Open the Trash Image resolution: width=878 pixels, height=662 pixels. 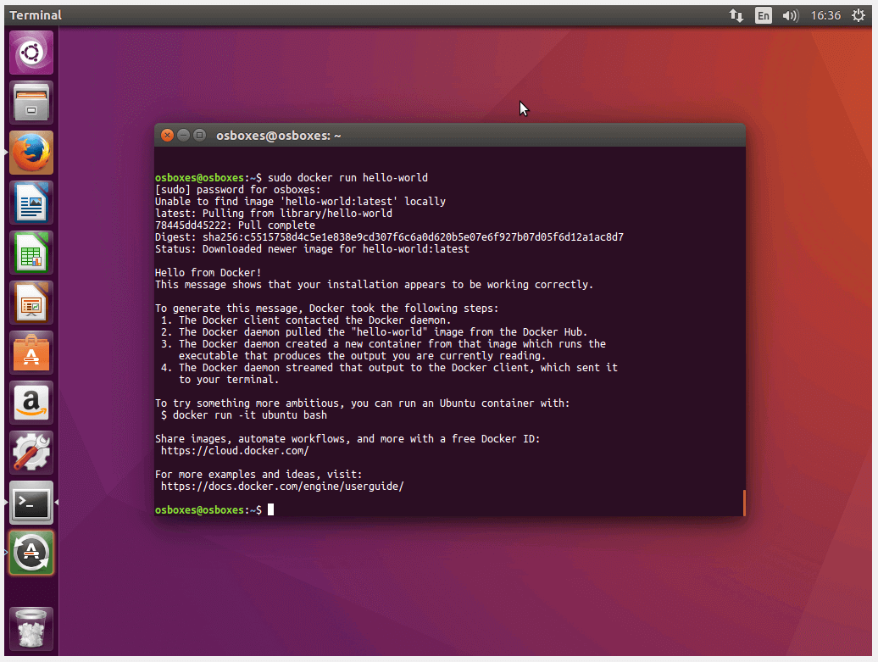point(31,627)
